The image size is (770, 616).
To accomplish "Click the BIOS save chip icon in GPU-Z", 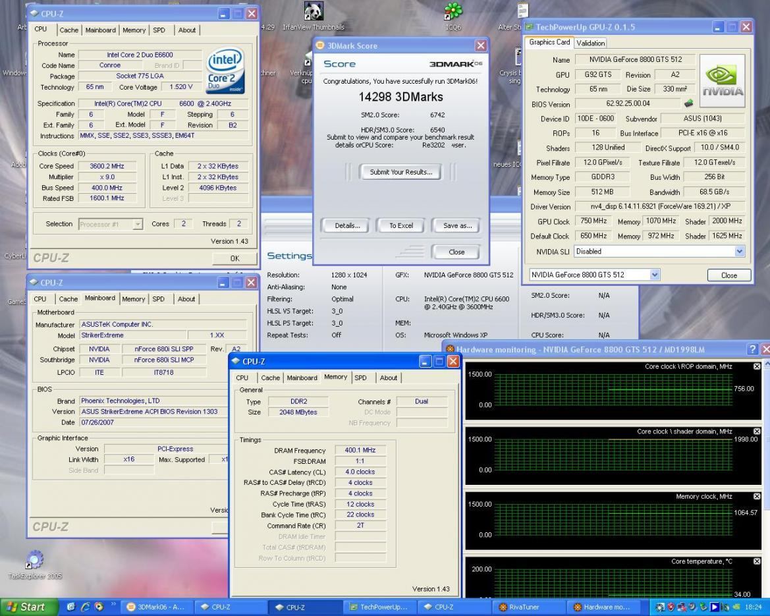I will click(x=689, y=103).
